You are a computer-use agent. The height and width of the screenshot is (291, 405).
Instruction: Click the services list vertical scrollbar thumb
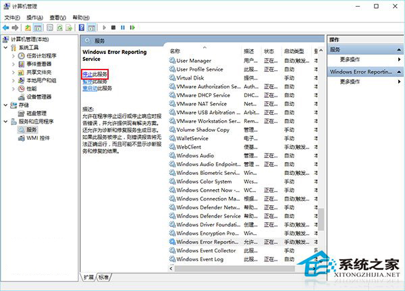click(321, 219)
